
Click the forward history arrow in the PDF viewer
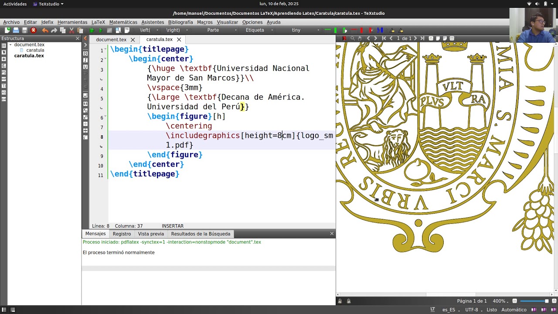(375, 38)
